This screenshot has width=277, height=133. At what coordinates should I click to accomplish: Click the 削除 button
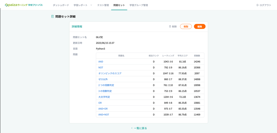pos(173,27)
